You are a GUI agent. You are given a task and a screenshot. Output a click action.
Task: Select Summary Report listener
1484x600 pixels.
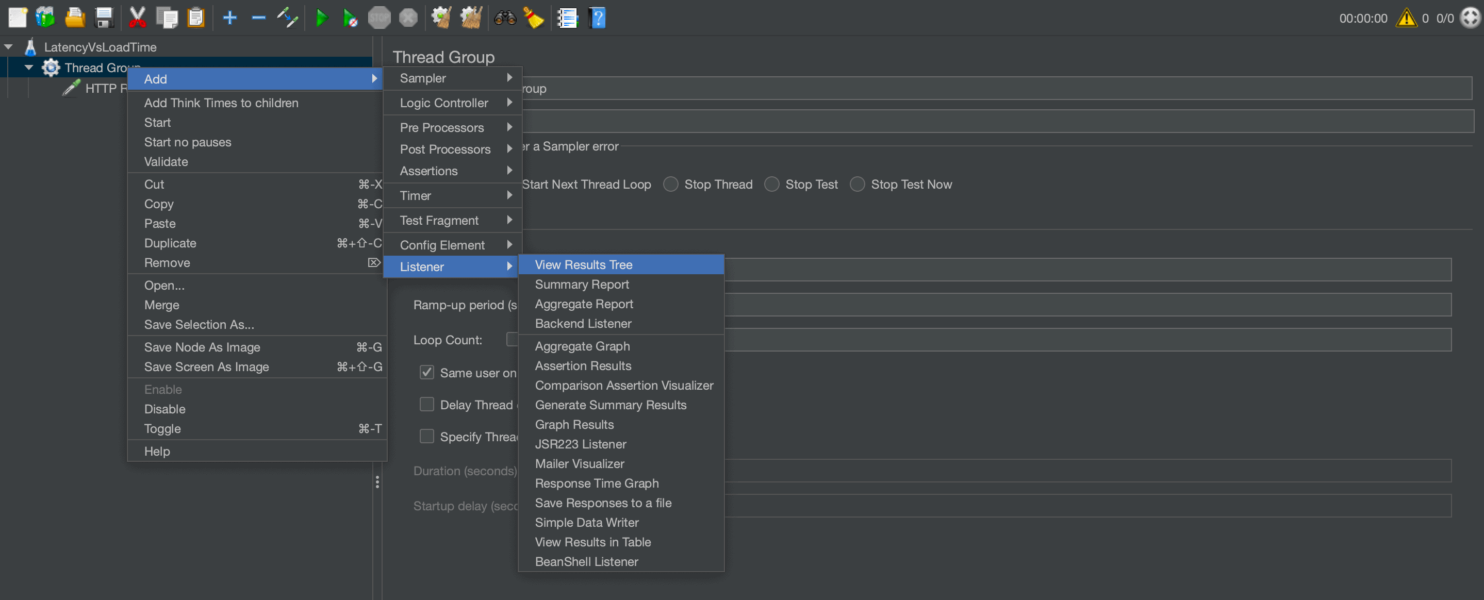[x=580, y=284]
